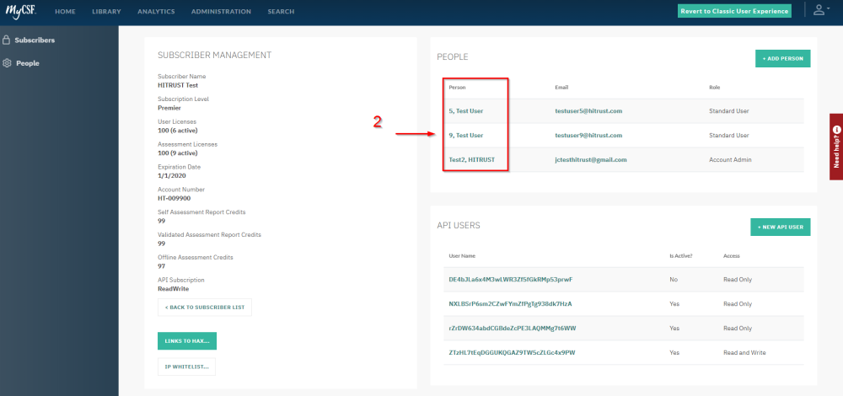
Task: Open People in the sidebar
Action: click(28, 63)
